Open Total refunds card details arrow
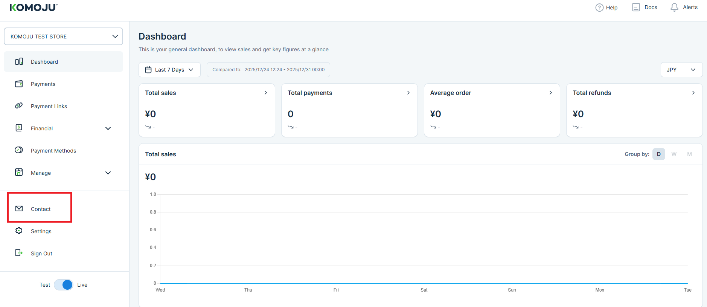 693,93
